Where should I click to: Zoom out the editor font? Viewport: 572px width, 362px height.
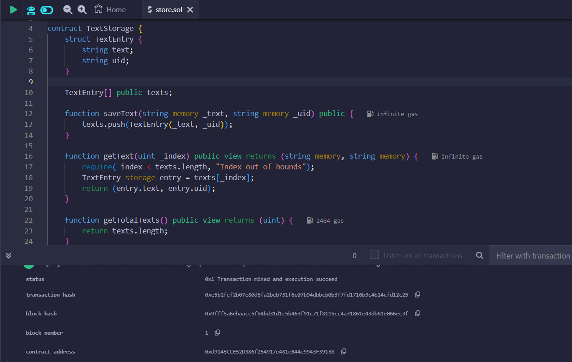[68, 9]
